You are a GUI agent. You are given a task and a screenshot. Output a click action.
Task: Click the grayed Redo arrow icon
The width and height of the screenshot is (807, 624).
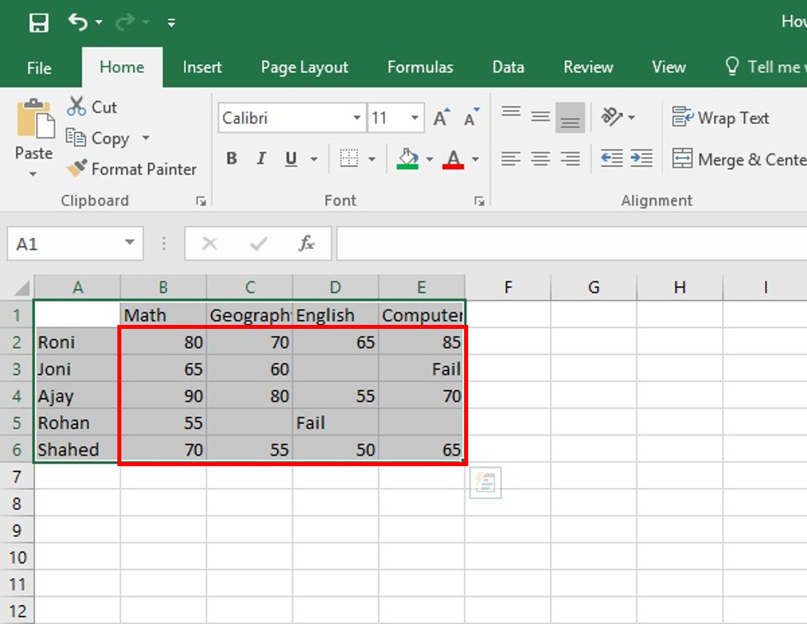click(x=124, y=23)
